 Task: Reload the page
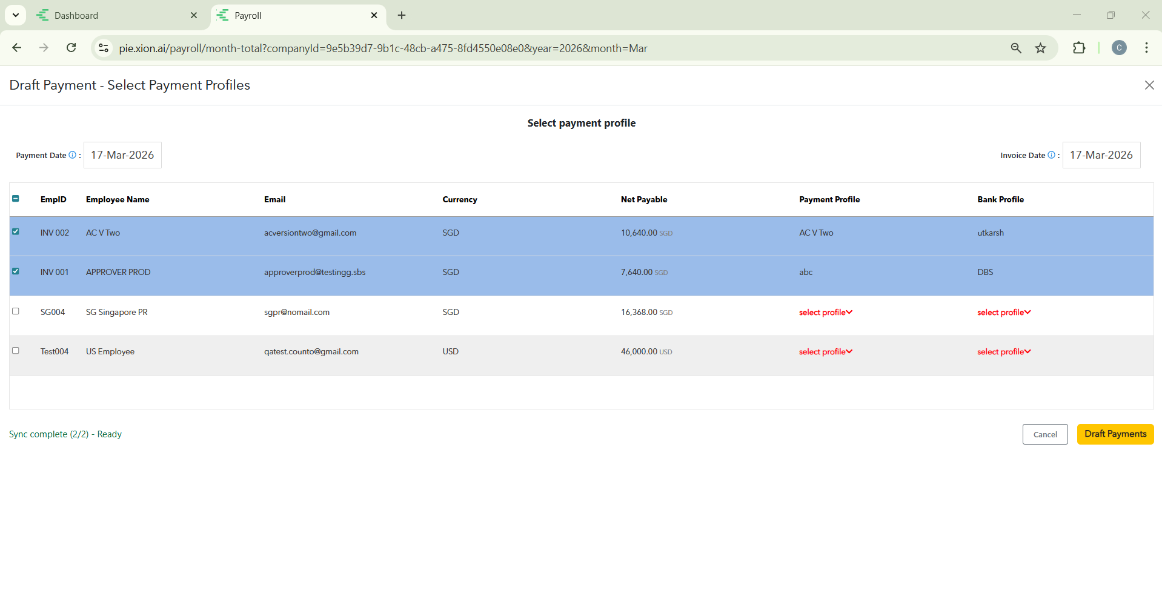tap(71, 48)
